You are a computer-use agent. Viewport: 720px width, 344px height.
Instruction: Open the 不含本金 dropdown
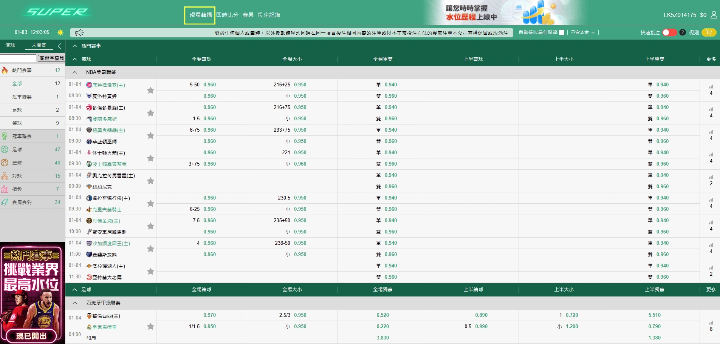coord(582,32)
